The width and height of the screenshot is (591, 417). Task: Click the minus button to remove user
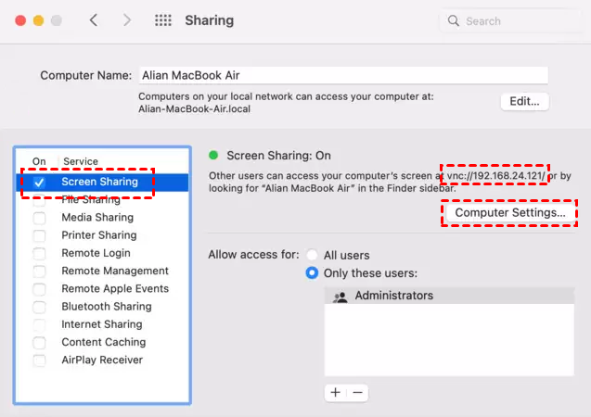(357, 393)
